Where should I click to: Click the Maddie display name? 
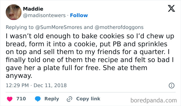(x=33, y=9)
